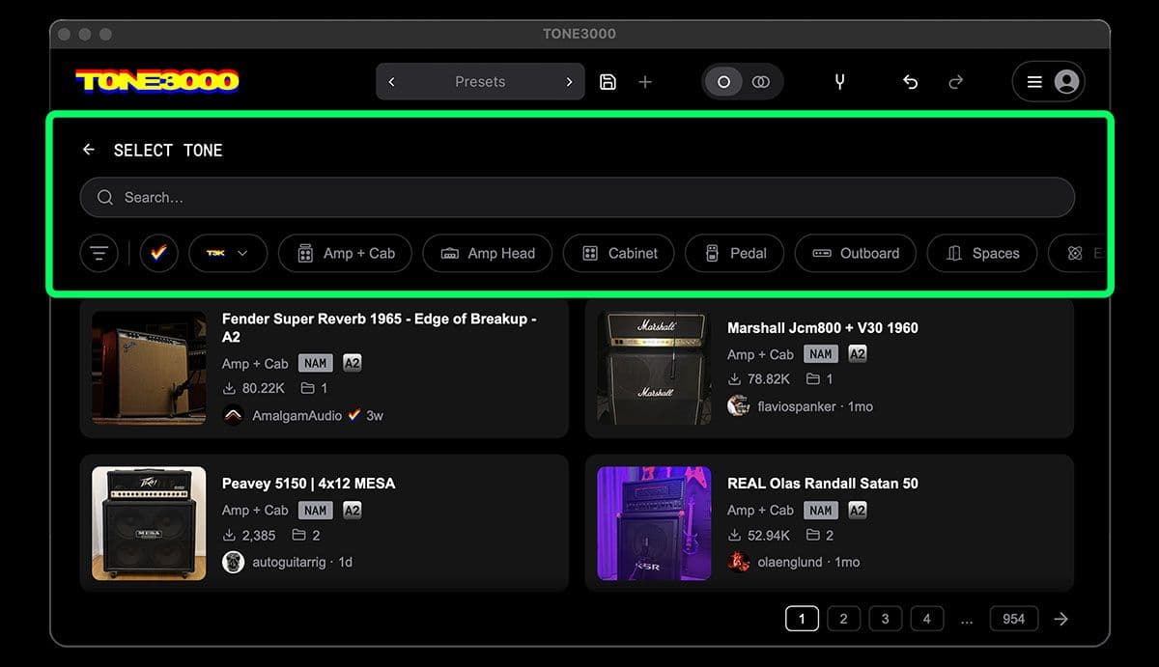Open the Presets selector
The image size is (1159, 667).
click(x=480, y=82)
